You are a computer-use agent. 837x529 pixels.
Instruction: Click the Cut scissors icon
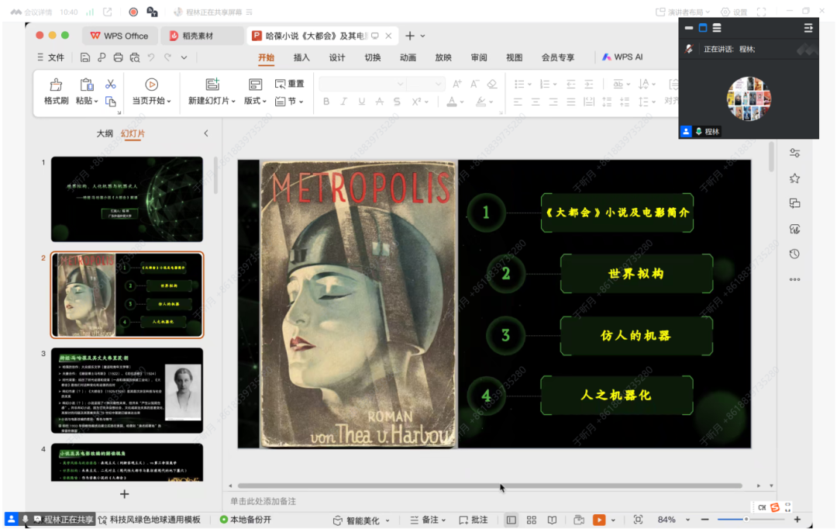[111, 84]
